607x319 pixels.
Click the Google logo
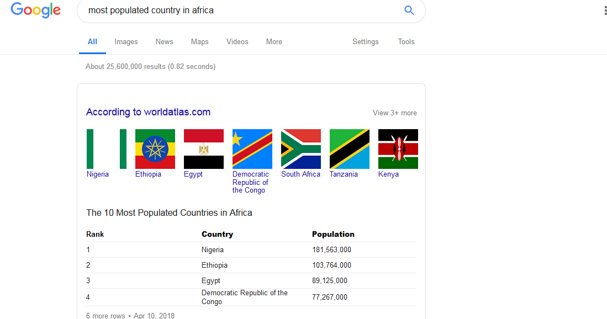tap(35, 10)
